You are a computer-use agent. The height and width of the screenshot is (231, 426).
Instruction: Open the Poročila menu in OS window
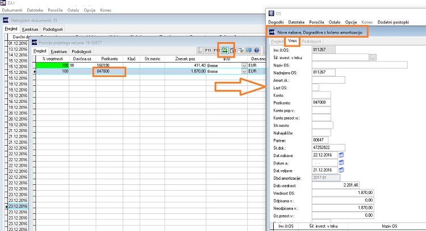pyautogui.click(x=316, y=22)
